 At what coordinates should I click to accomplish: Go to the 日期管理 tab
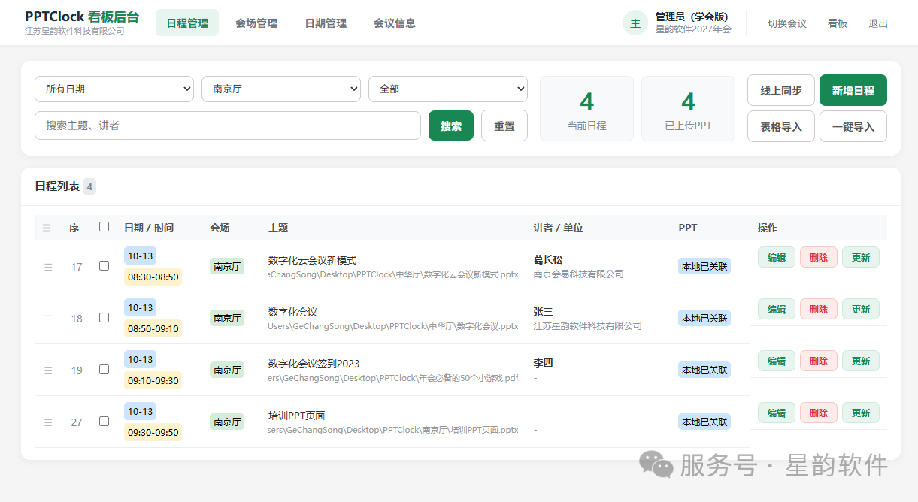pos(326,23)
